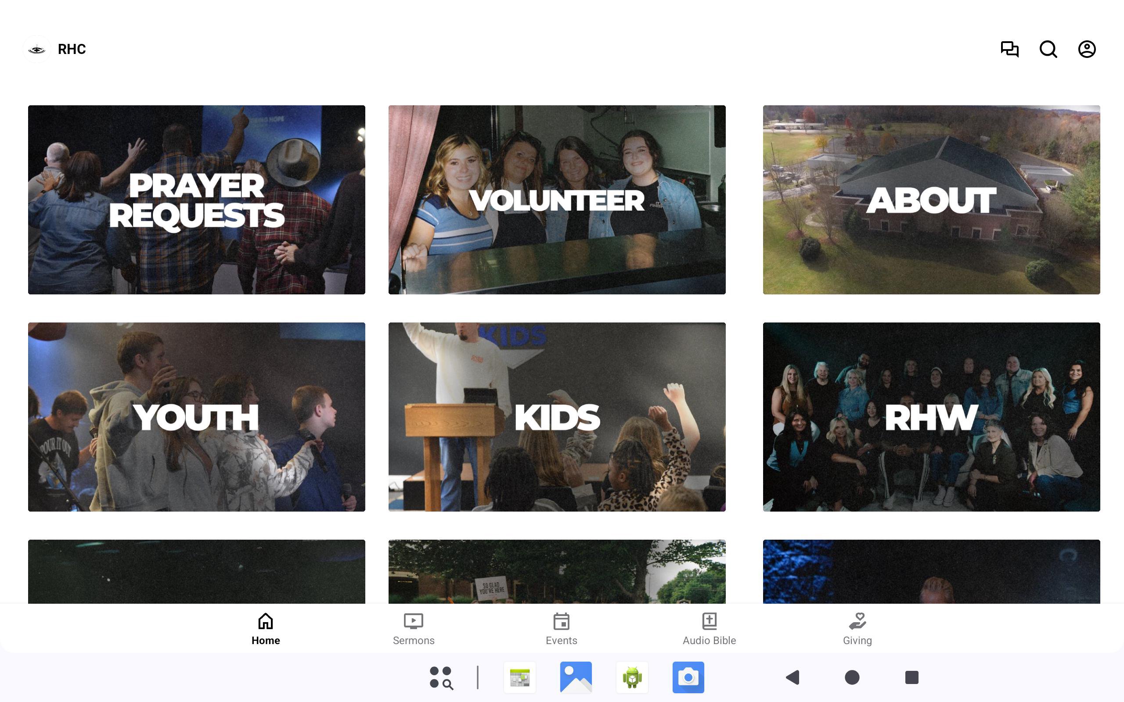Viewport: 1124px width, 702px height.
Task: Open the RHW group tile
Action: pyautogui.click(x=931, y=416)
